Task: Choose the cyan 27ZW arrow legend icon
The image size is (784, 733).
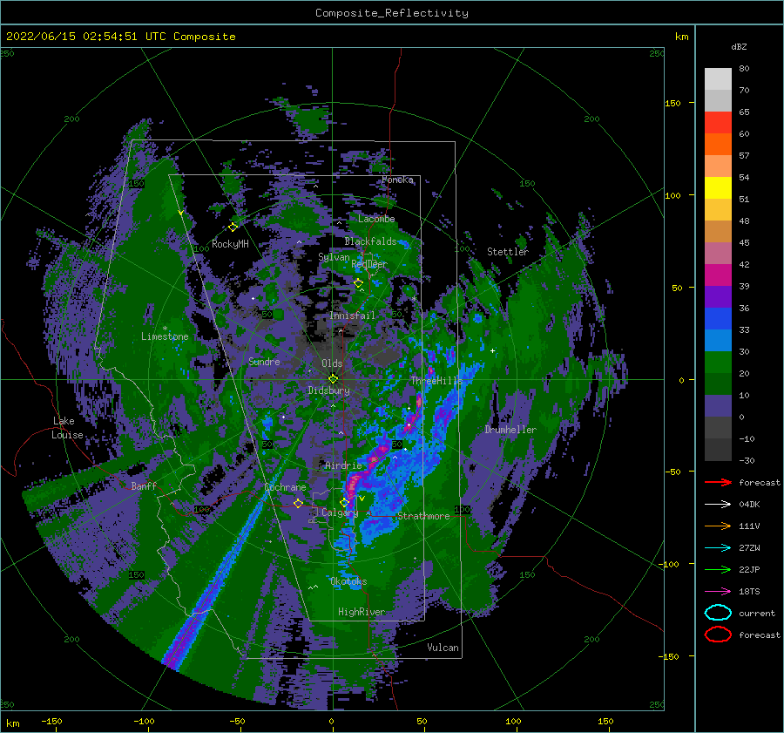Action: point(718,547)
